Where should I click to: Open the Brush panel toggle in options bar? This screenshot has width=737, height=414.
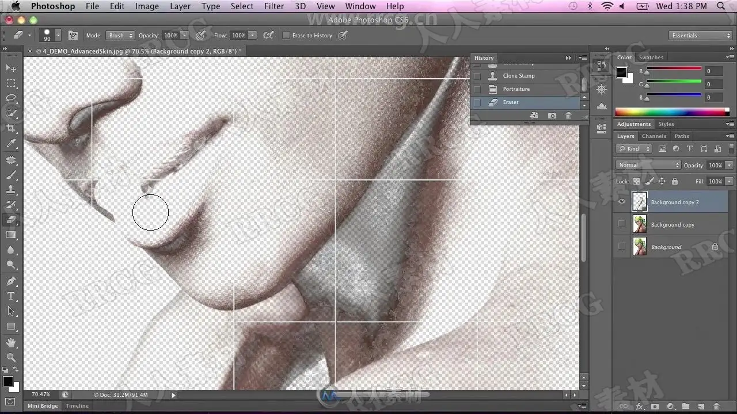(x=73, y=36)
